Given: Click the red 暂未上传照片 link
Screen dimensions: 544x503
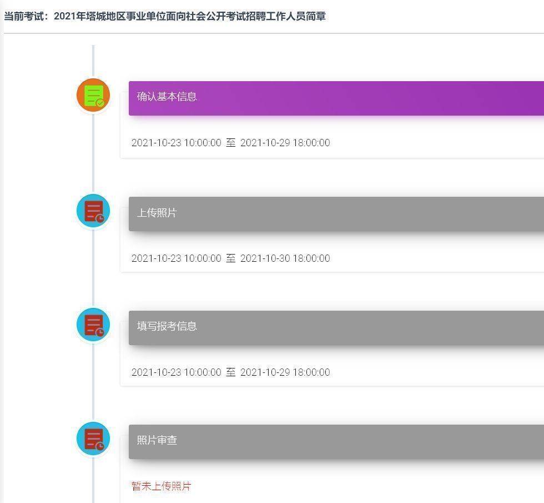Looking at the screenshot, I should pos(160,486).
